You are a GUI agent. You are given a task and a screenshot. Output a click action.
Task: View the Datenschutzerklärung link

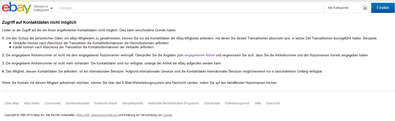point(104,115)
